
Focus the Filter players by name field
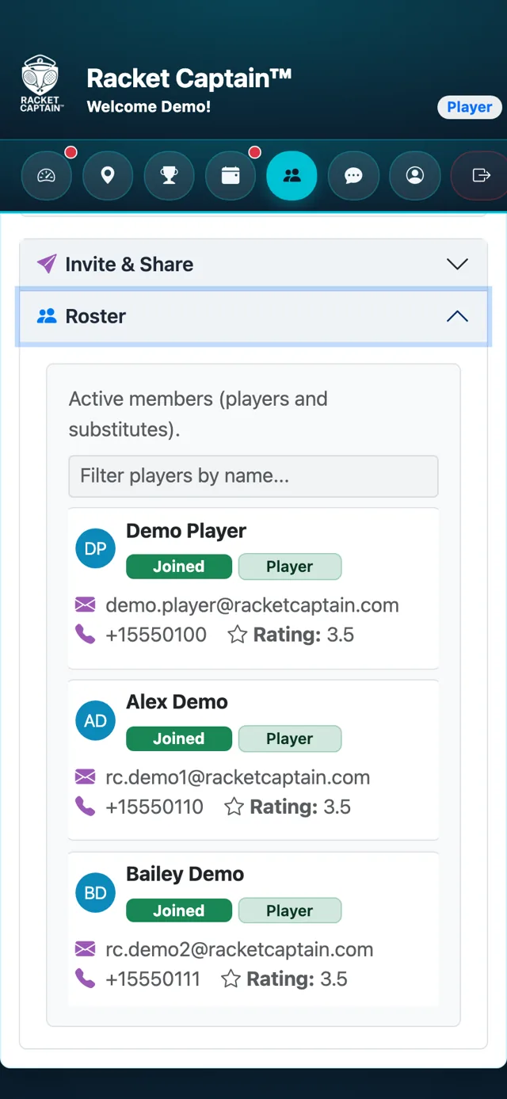[253, 476]
